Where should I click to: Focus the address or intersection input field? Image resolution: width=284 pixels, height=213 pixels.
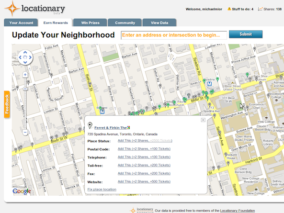[x=174, y=35]
